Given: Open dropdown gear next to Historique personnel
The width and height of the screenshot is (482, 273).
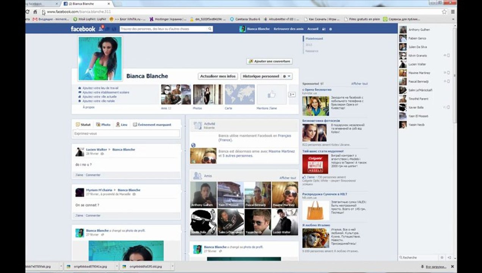Looking at the screenshot, I should (287, 76).
